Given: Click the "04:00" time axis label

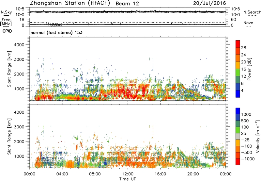Looking at the screenshot, I should point(62,174).
